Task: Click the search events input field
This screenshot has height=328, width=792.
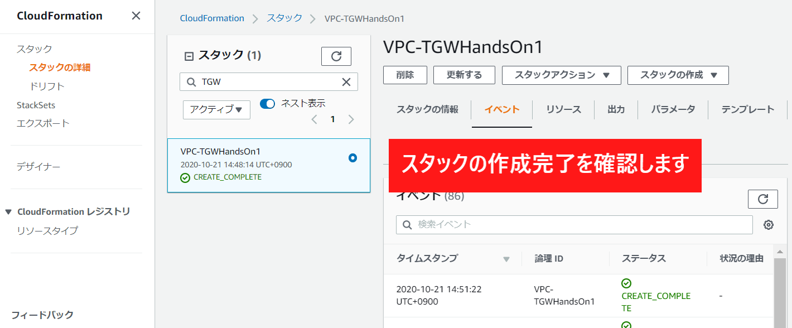Action: (x=574, y=225)
